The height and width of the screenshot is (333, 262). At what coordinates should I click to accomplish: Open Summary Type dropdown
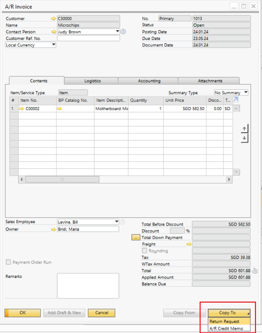pos(246,93)
